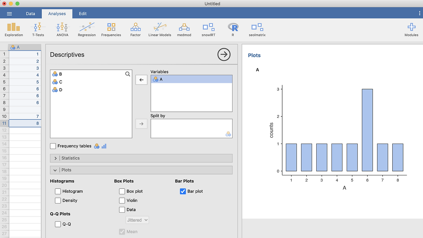Viewport: 423px width, 238px height.
Task: Select row 5 header in spreadsheet
Action: point(4,82)
